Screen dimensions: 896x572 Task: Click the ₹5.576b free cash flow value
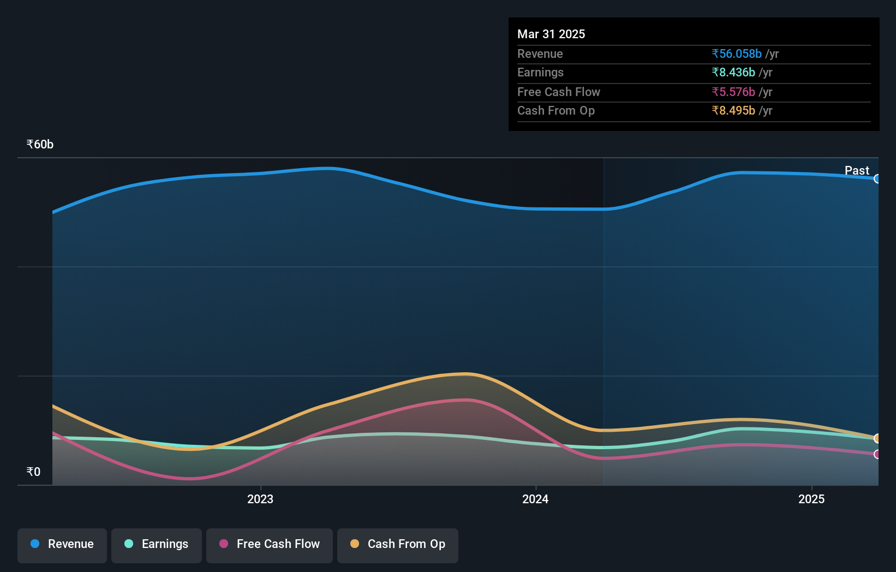point(733,92)
